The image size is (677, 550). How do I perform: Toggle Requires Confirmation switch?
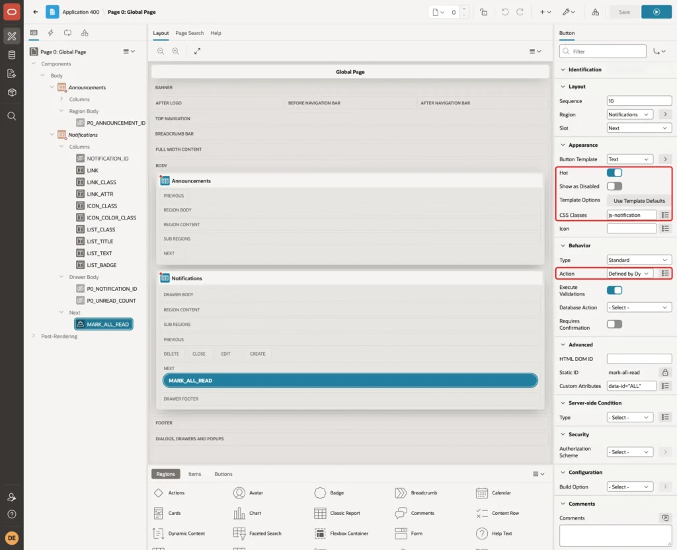pyautogui.click(x=614, y=324)
